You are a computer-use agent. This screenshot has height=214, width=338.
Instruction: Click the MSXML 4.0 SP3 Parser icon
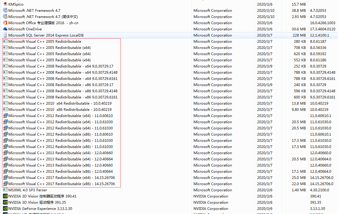[x=5, y=190]
